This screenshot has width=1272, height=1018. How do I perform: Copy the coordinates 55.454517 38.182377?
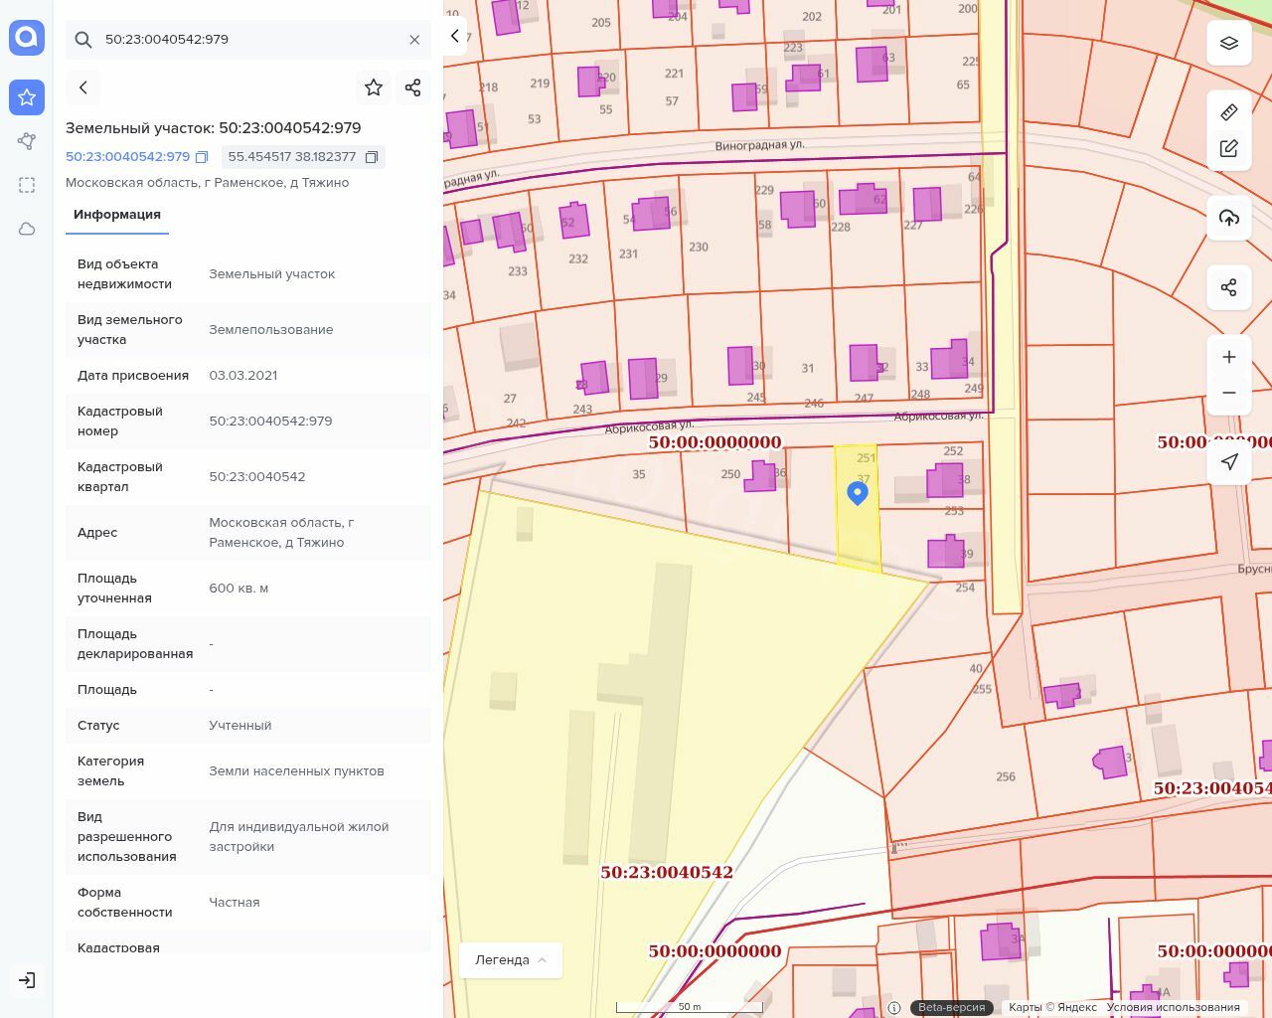pyautogui.click(x=372, y=157)
